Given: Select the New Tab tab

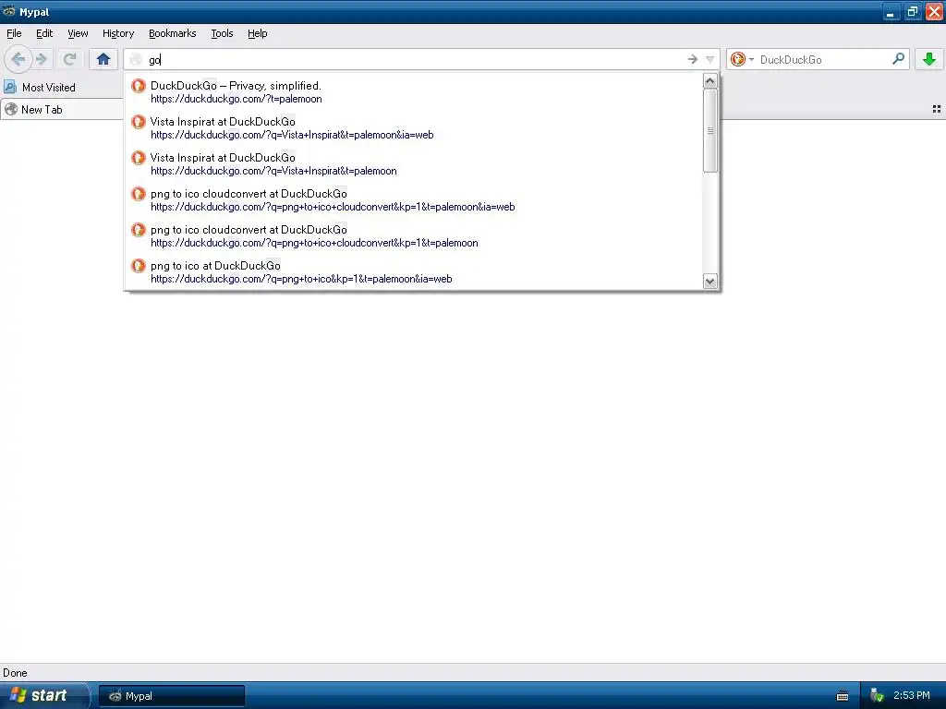Looking at the screenshot, I should pos(62,110).
